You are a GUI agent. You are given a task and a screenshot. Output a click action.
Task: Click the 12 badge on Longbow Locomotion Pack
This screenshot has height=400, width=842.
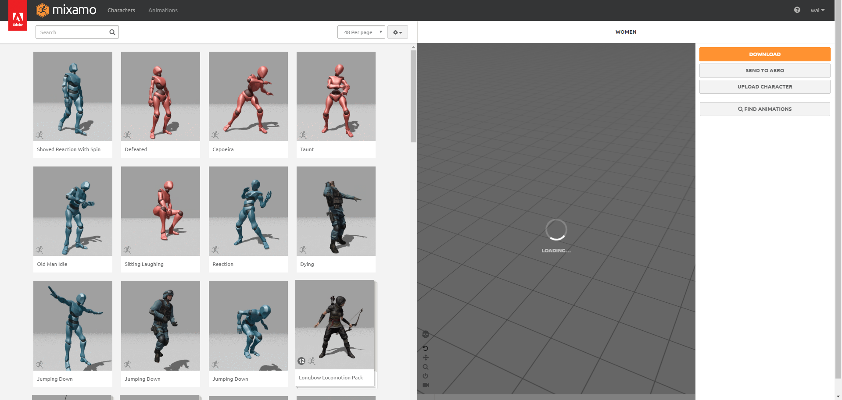click(x=301, y=361)
